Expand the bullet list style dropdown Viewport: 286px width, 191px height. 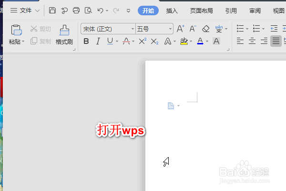(247, 29)
